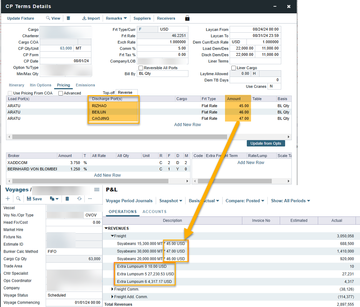Check the Advanced pricing checkbox
This screenshot has width=360, height=307.
click(x=61, y=93)
